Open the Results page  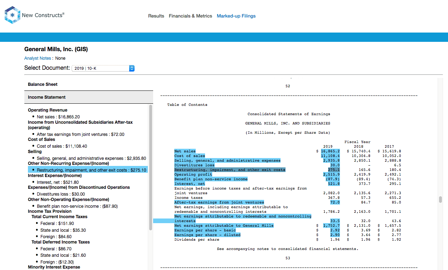click(156, 16)
